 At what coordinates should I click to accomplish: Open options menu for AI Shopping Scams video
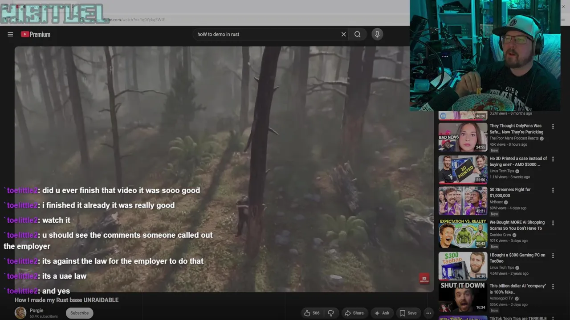tap(553, 223)
